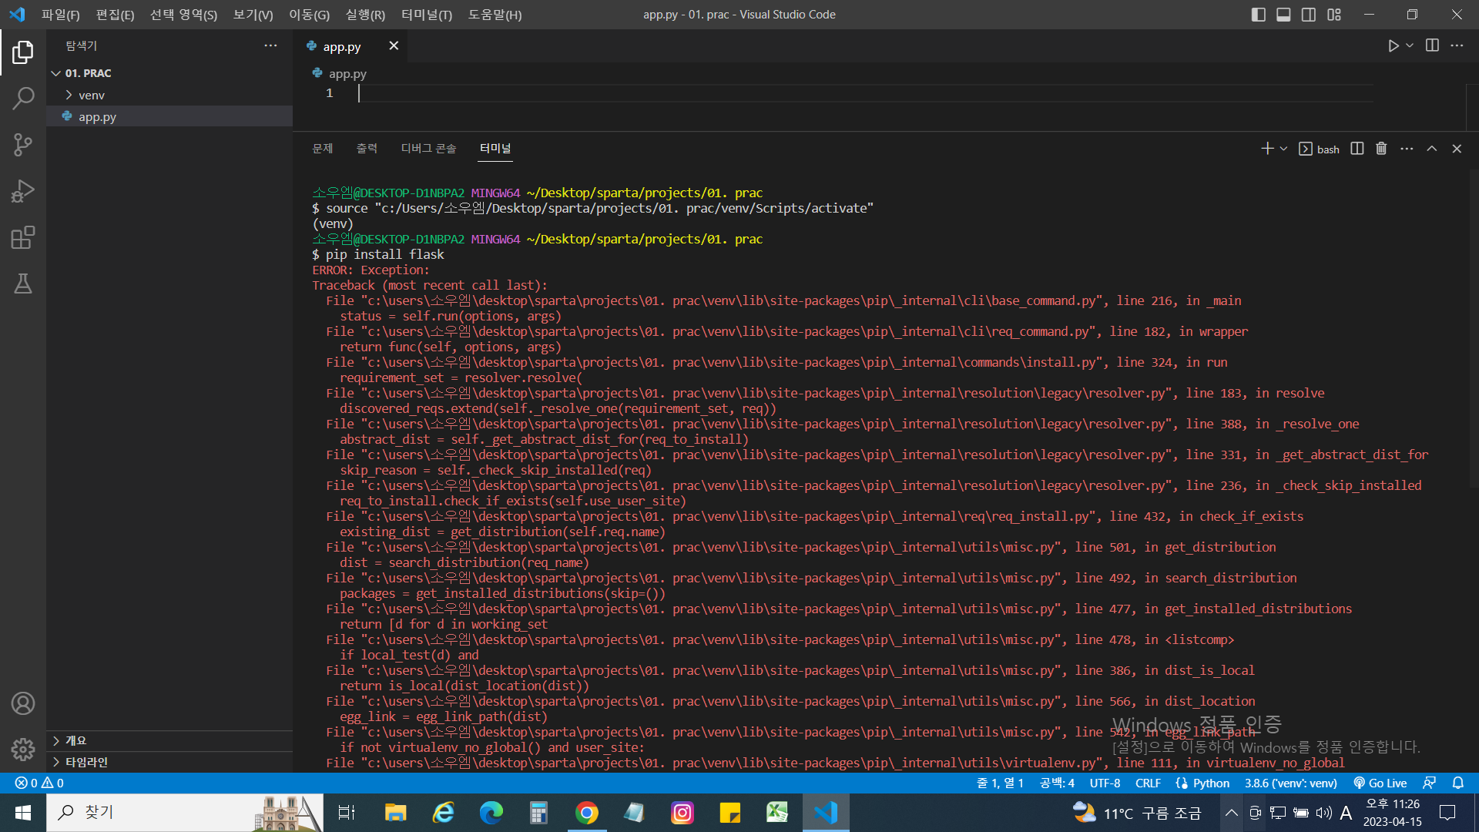The image size is (1479, 832).
Task: Open Run and Debug view
Action: coord(23,191)
